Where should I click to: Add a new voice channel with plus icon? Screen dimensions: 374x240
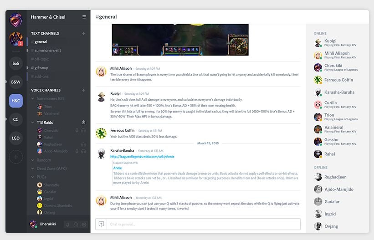(x=83, y=90)
